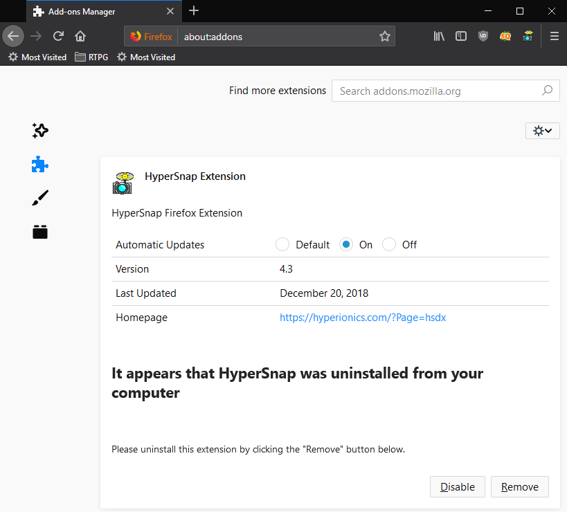The image size is (567, 512).
Task: Open the uBlock Origin shield icon
Action: 483,36
